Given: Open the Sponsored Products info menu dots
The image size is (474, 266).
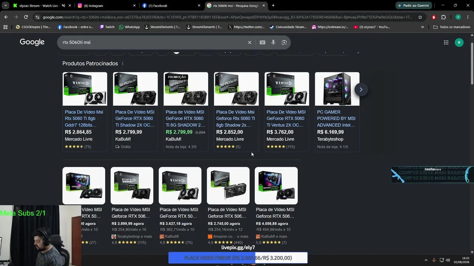Looking at the screenshot, I should (123, 64).
